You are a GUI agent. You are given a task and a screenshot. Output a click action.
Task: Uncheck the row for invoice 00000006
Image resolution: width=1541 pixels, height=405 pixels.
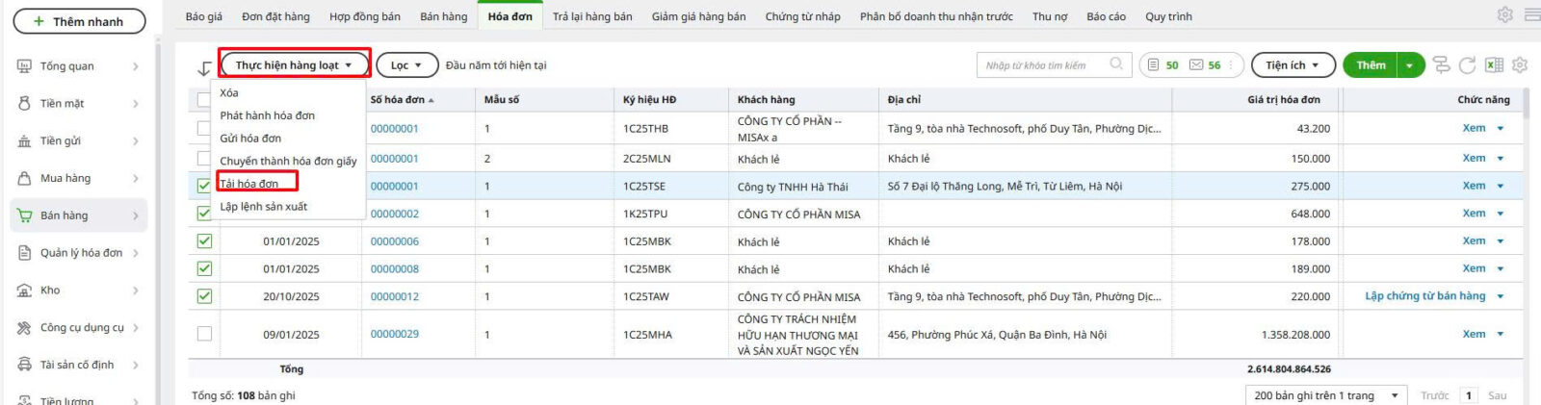tap(204, 241)
